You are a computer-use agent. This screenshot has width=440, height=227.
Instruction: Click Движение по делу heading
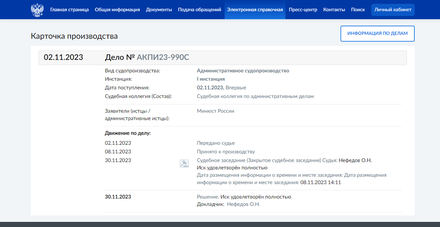tap(128, 133)
